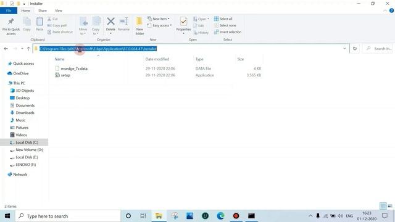Image resolution: width=395 pixels, height=222 pixels.
Task: Click the Rename icon
Action: point(123,22)
